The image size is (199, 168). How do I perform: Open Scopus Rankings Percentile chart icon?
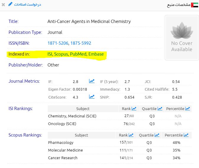tap(186, 135)
